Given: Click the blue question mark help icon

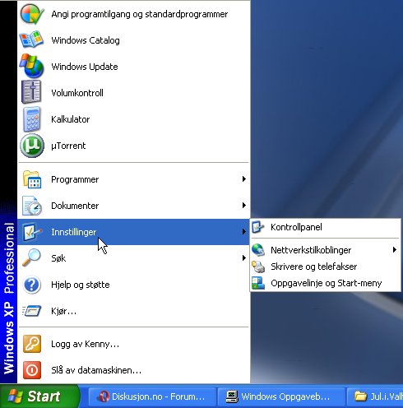Looking at the screenshot, I should coord(32,285).
